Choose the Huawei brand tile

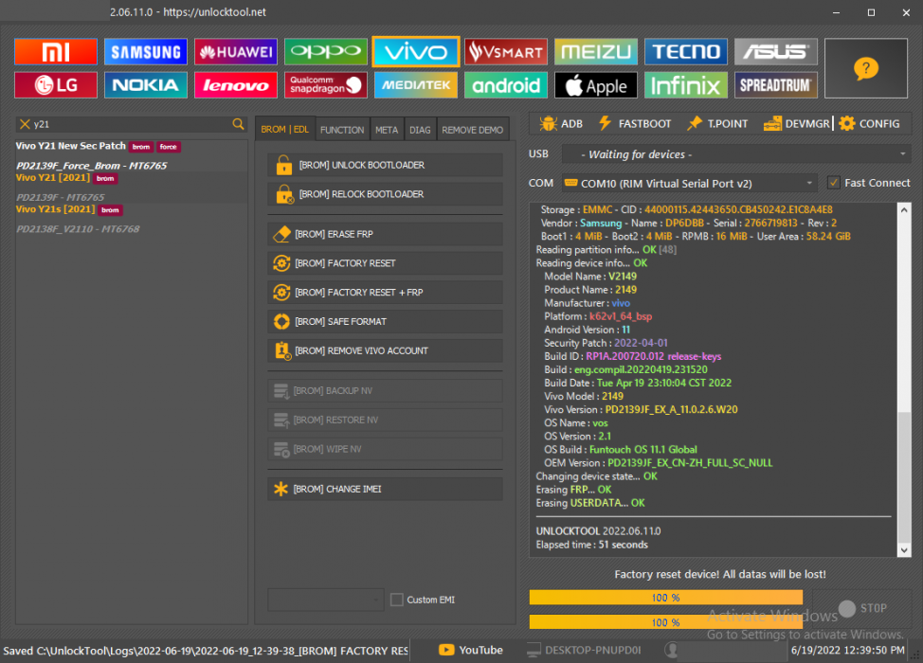coord(236,52)
